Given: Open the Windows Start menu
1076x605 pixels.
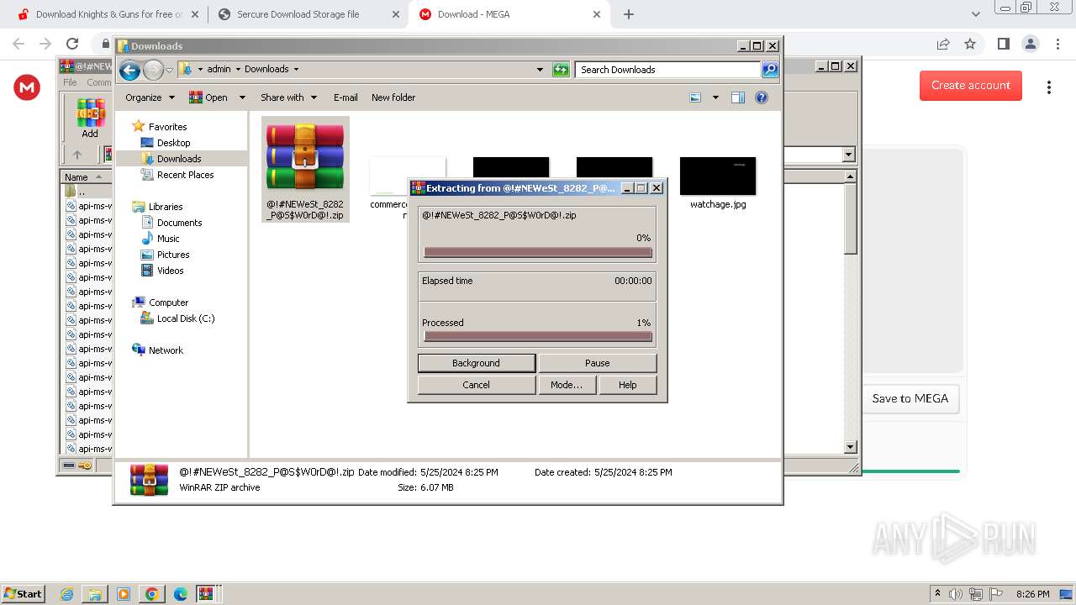Looking at the screenshot, I should tap(23, 593).
